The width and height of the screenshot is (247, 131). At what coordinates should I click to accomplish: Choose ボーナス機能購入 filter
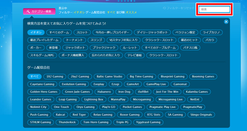tap(73, 55)
